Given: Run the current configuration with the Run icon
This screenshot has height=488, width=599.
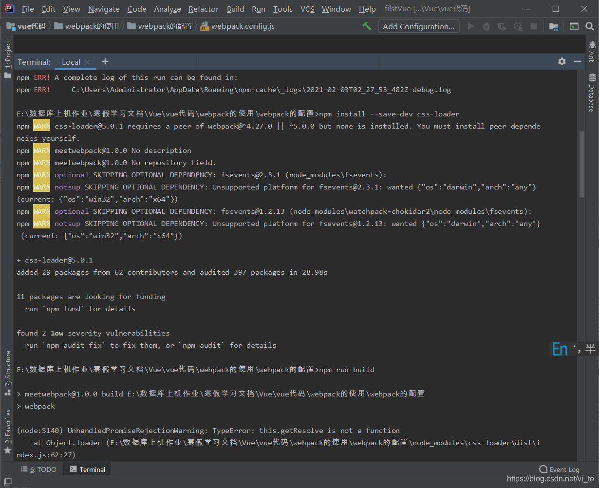Looking at the screenshot, I should tap(470, 26).
